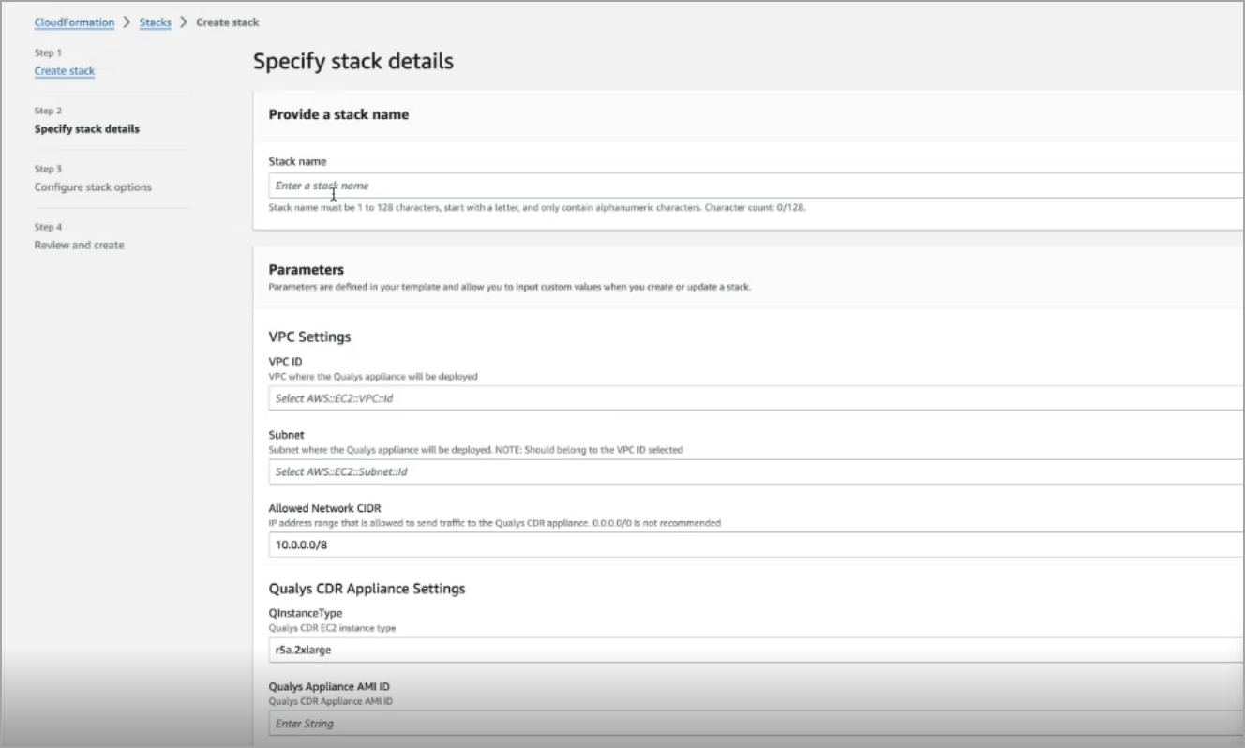1245x748 pixels.
Task: Jump to Step 3 Configure stack options
Action: tap(93, 187)
